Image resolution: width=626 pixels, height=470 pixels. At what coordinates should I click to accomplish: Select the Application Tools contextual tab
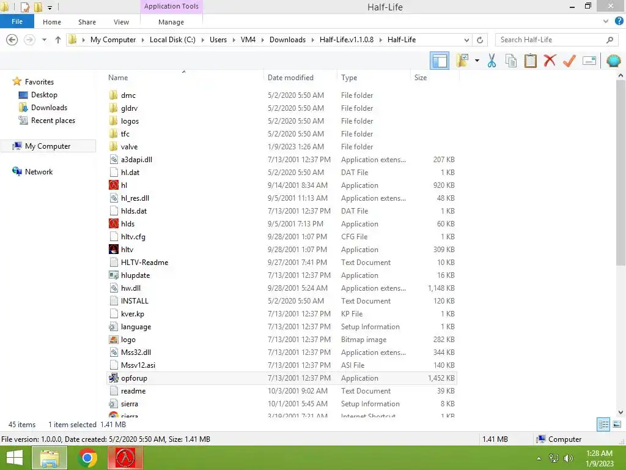pyautogui.click(x=171, y=6)
